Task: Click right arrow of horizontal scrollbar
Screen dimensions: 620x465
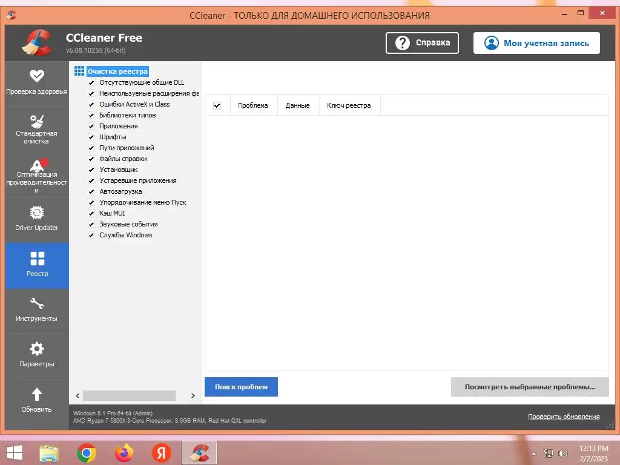Action: (193, 395)
